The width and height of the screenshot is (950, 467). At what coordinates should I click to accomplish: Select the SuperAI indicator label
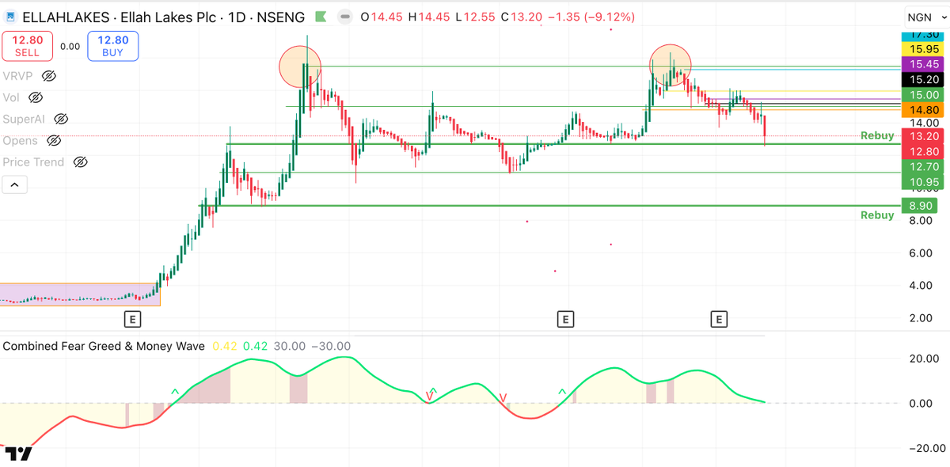[x=25, y=119]
